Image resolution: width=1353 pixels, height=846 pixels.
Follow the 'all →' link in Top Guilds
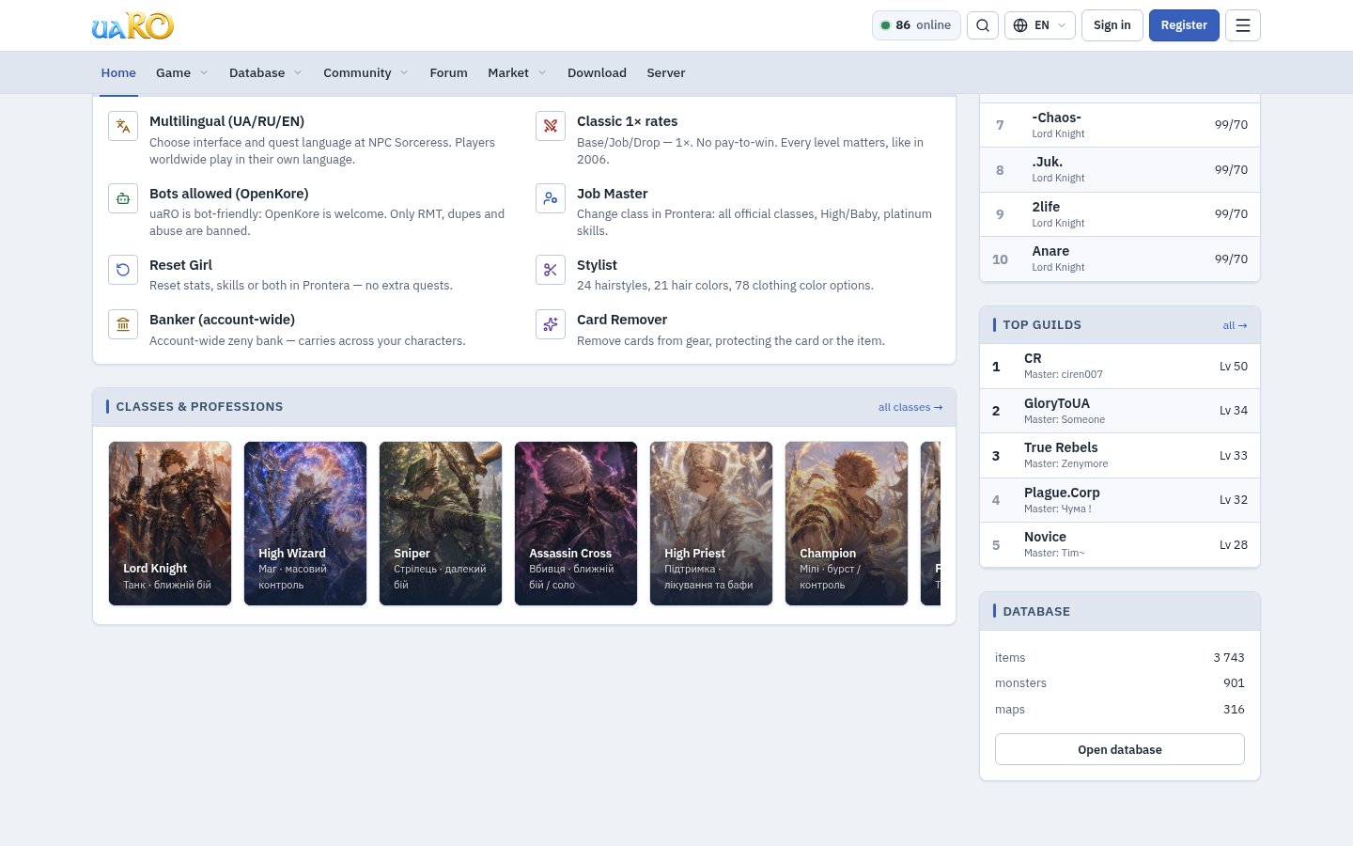coord(1235,325)
